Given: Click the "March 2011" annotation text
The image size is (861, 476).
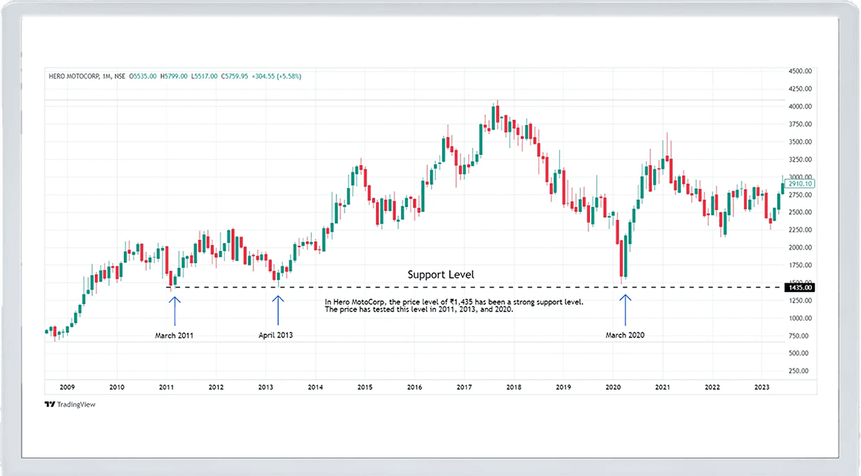Looking at the screenshot, I should click(x=173, y=335).
